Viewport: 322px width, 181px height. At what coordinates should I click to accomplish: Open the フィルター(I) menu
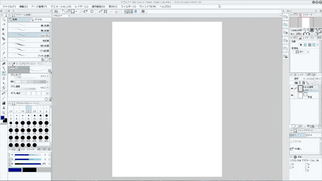pos(128,7)
